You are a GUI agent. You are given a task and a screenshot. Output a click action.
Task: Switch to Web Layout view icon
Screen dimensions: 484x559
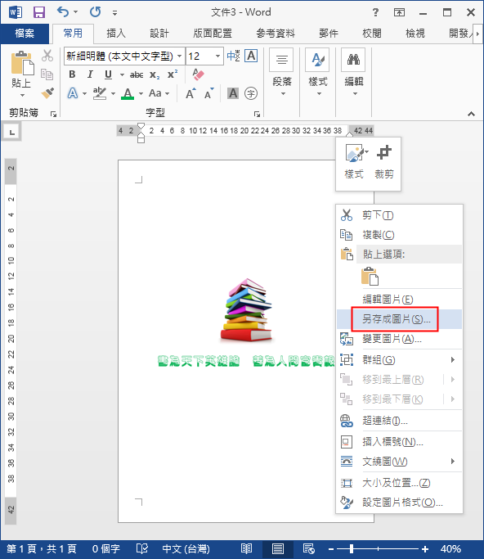[308, 548]
